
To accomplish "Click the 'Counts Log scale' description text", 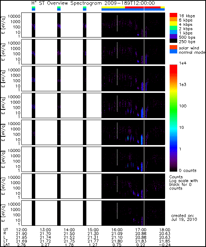I will coord(184,183).
